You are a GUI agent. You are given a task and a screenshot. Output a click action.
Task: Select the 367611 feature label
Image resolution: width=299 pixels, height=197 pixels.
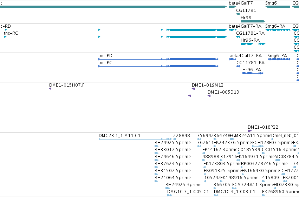[x=206, y=143]
